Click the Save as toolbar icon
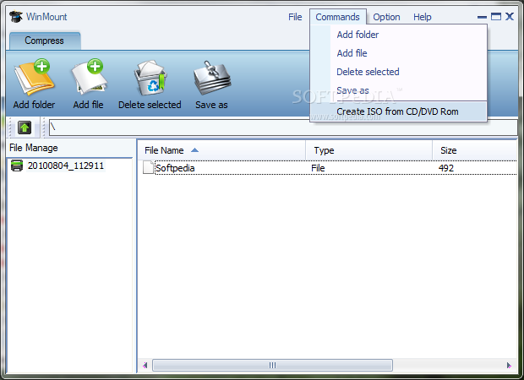 click(212, 78)
